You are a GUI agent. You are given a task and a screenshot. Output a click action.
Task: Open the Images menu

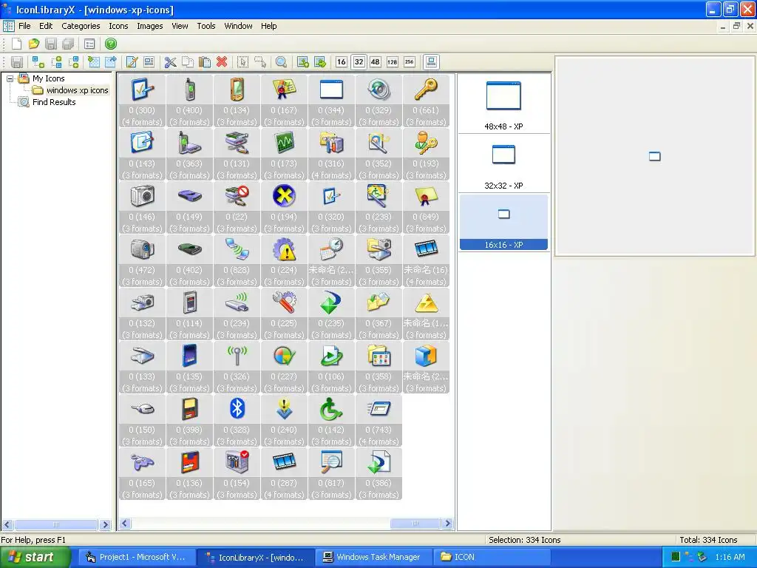pos(149,26)
